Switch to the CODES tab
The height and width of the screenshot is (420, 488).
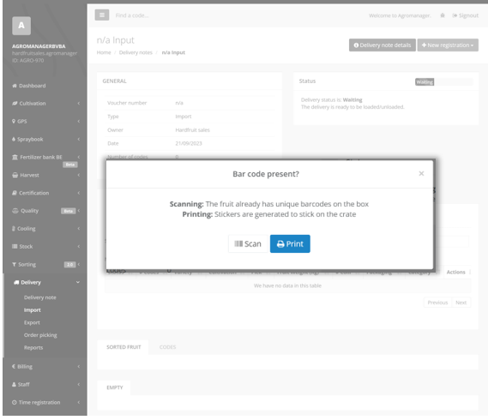167,347
